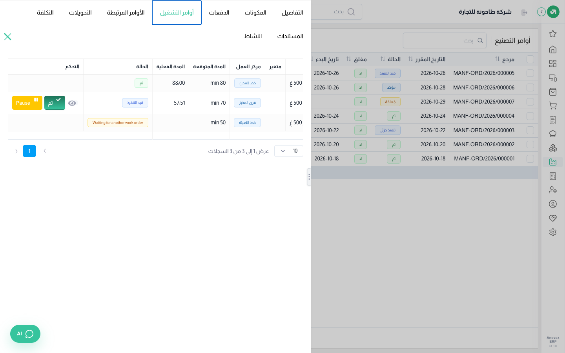Click the panel resize handle dots
Screen dimensions: 565x353
point(309,177)
